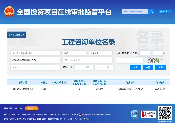The height and width of the screenshot is (123, 175).
Task: Open the company name in the result row
Action: [x=23, y=88]
